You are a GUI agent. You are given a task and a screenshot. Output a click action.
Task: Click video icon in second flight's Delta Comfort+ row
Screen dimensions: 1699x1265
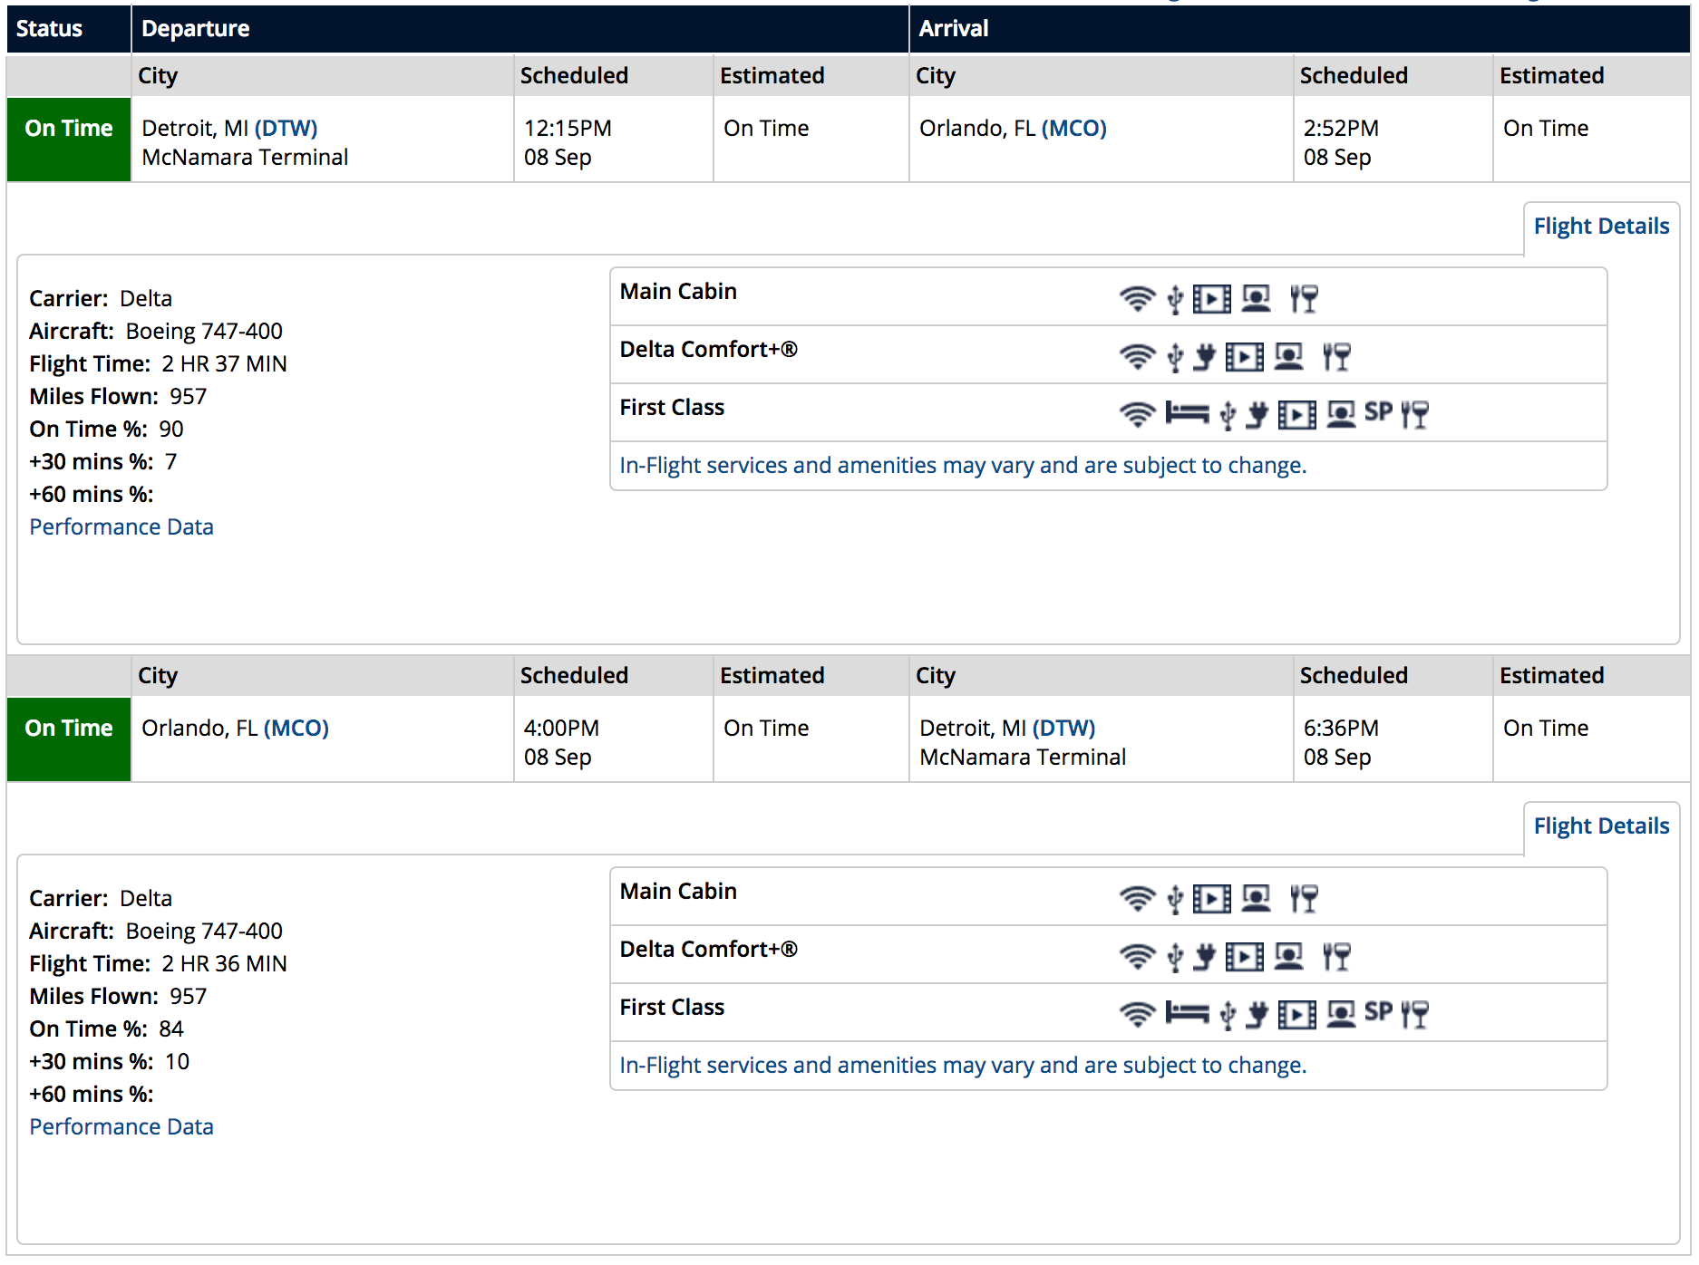[x=1244, y=957]
